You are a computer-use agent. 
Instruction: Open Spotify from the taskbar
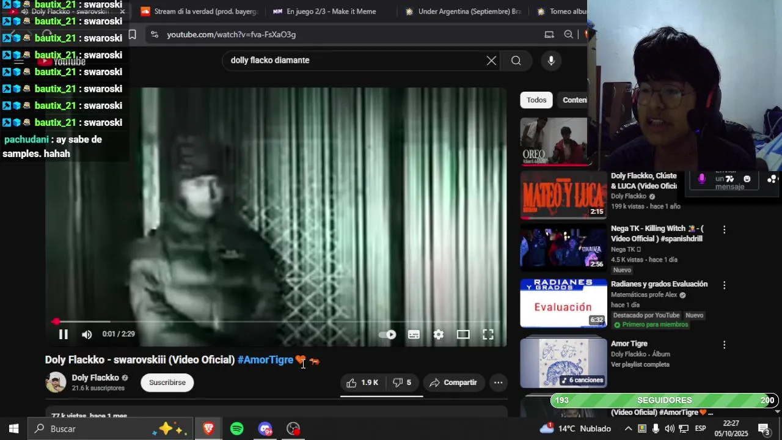click(237, 429)
